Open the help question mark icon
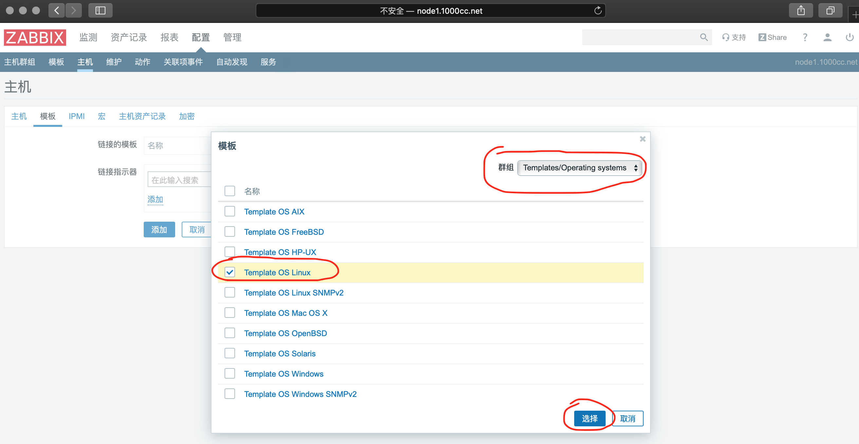 pyautogui.click(x=805, y=37)
